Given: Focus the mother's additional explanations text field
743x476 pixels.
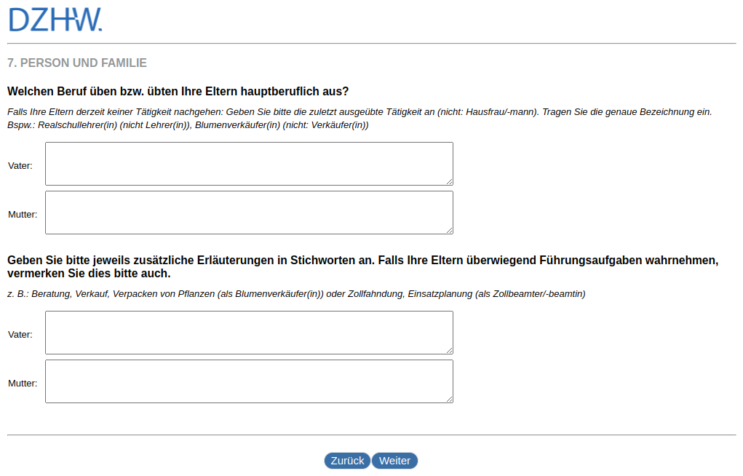Looking at the screenshot, I should (249, 381).
